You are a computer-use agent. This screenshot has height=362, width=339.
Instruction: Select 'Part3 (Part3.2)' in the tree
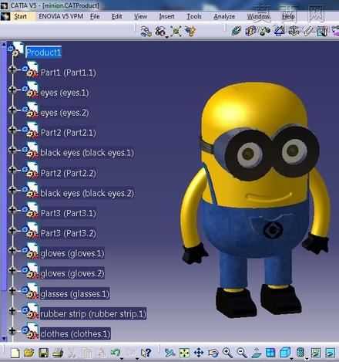[x=69, y=233]
